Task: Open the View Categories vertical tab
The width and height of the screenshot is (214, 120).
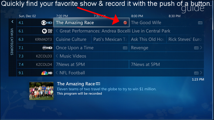Action: tap(12, 42)
